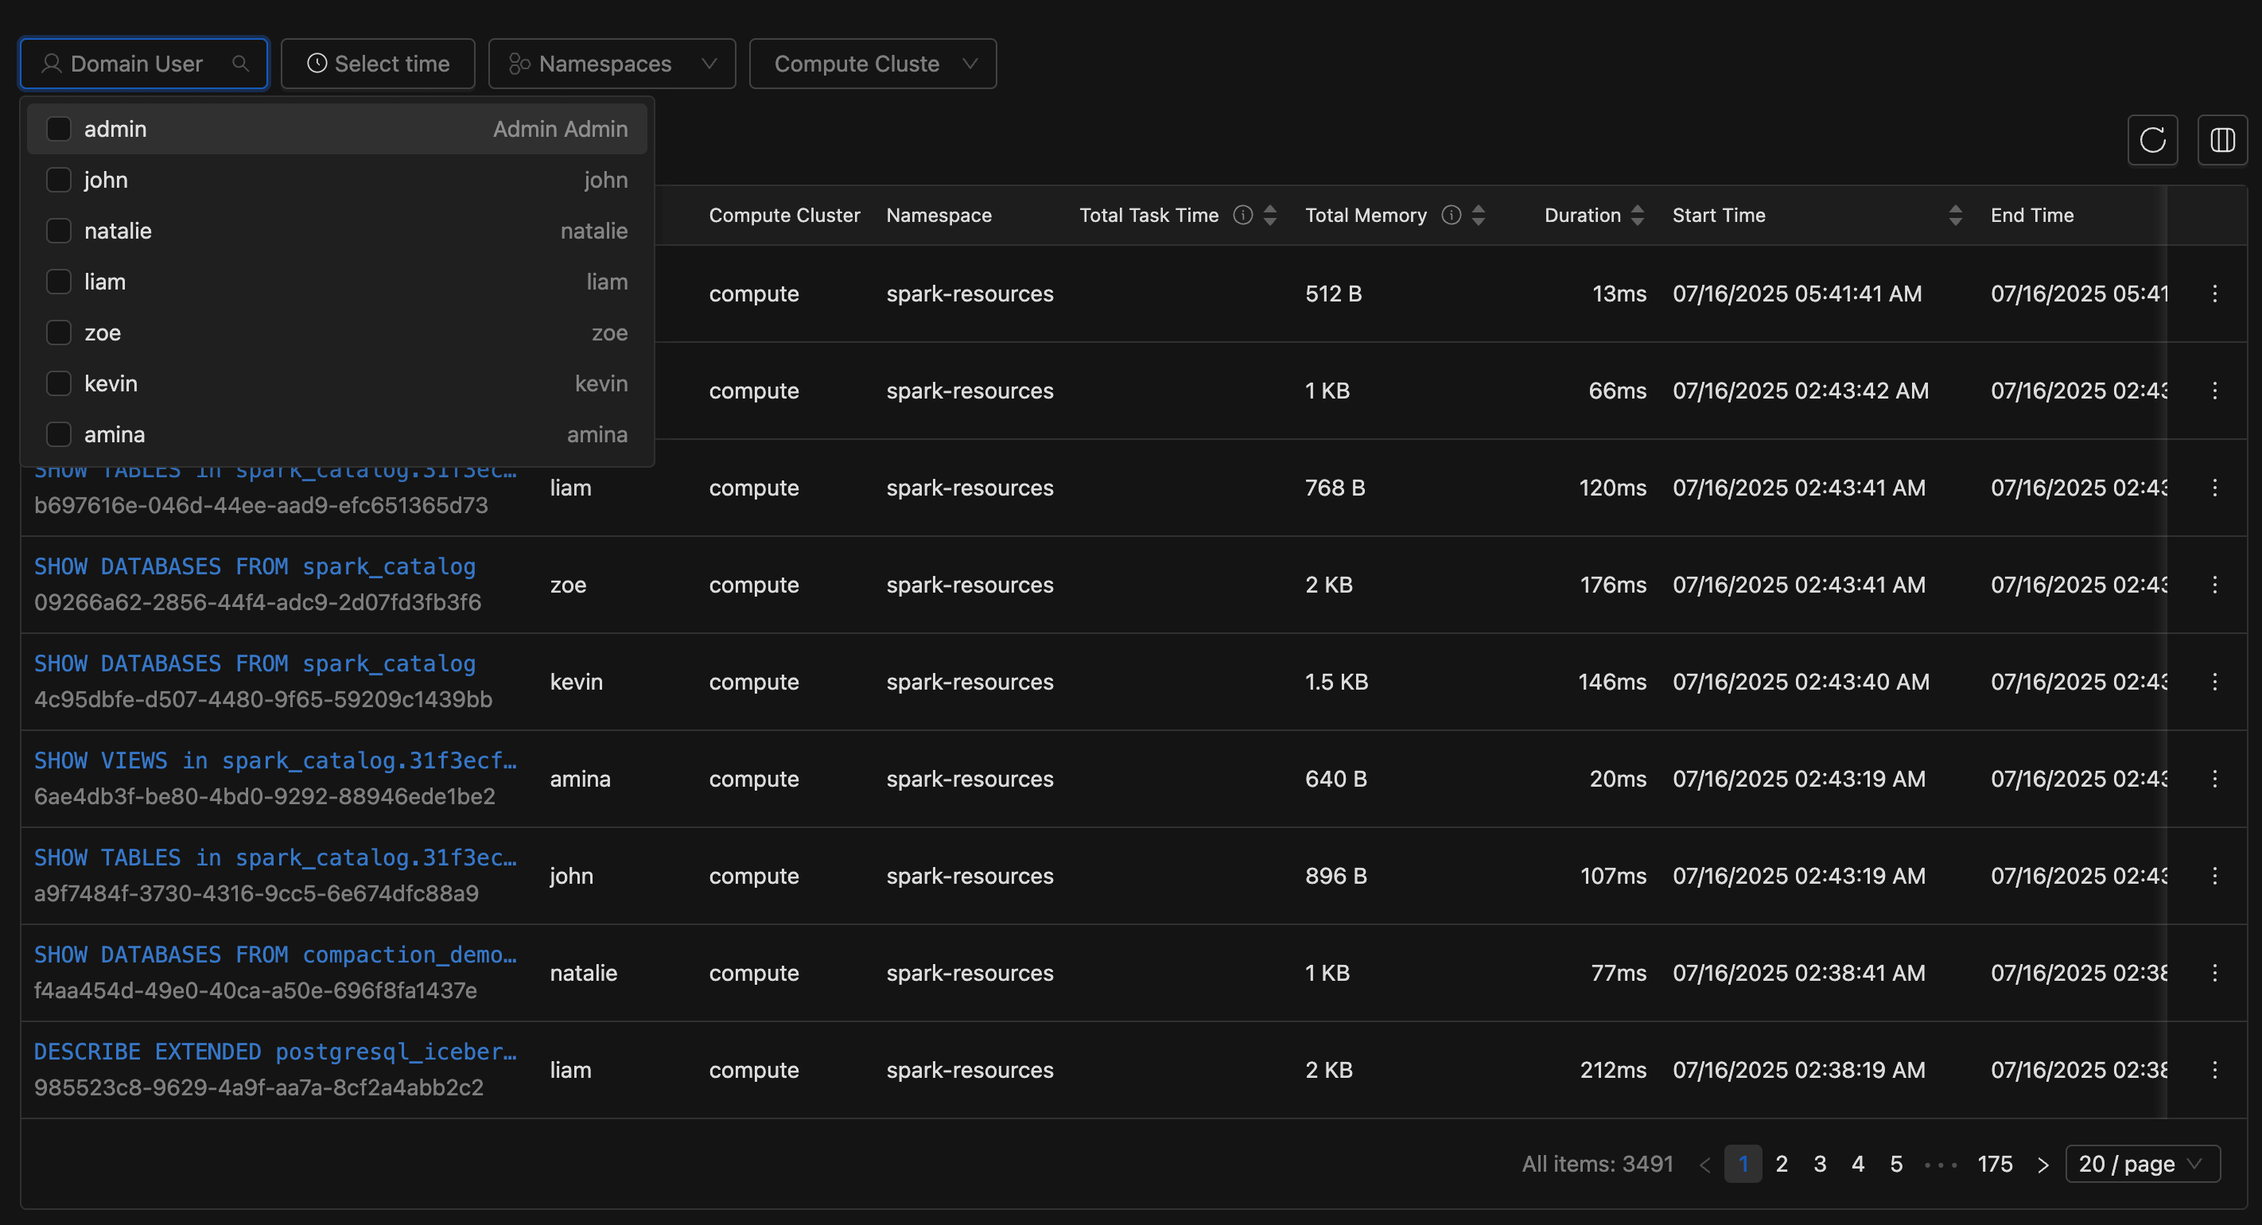Click the Total Task Time info icon
This screenshot has height=1225, width=2262.
1242,215
